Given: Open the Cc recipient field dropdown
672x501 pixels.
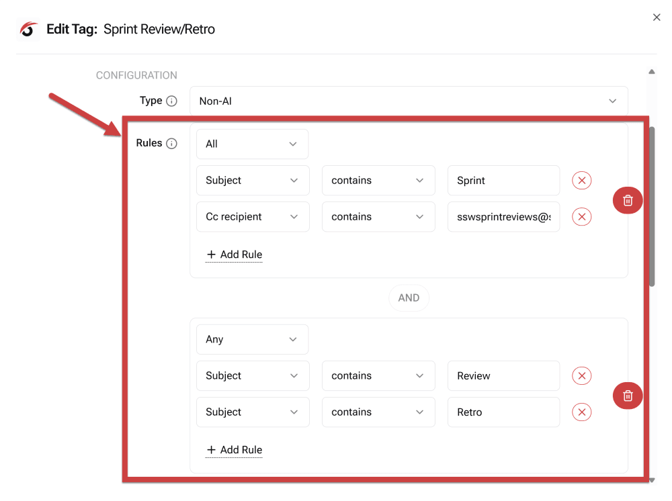Looking at the screenshot, I should click(252, 217).
